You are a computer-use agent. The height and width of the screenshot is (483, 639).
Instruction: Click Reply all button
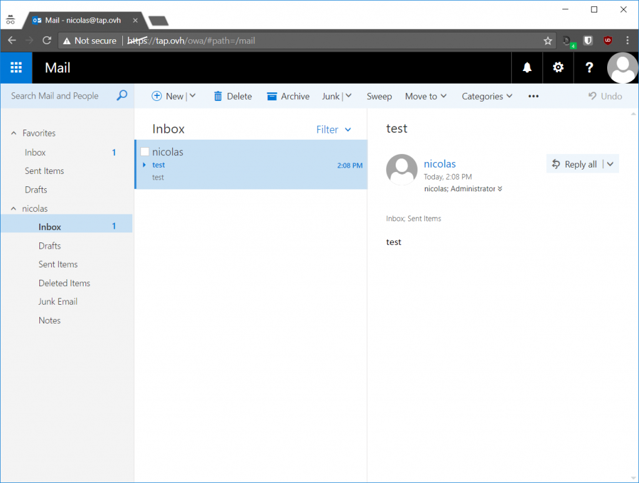pos(575,164)
